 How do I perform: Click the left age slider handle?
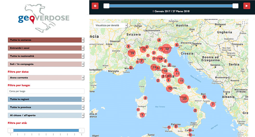pyautogui.click(x=11, y=130)
